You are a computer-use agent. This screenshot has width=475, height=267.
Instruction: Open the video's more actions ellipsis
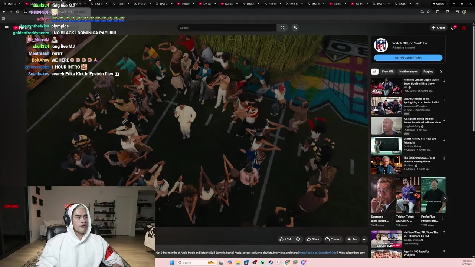coord(364,239)
